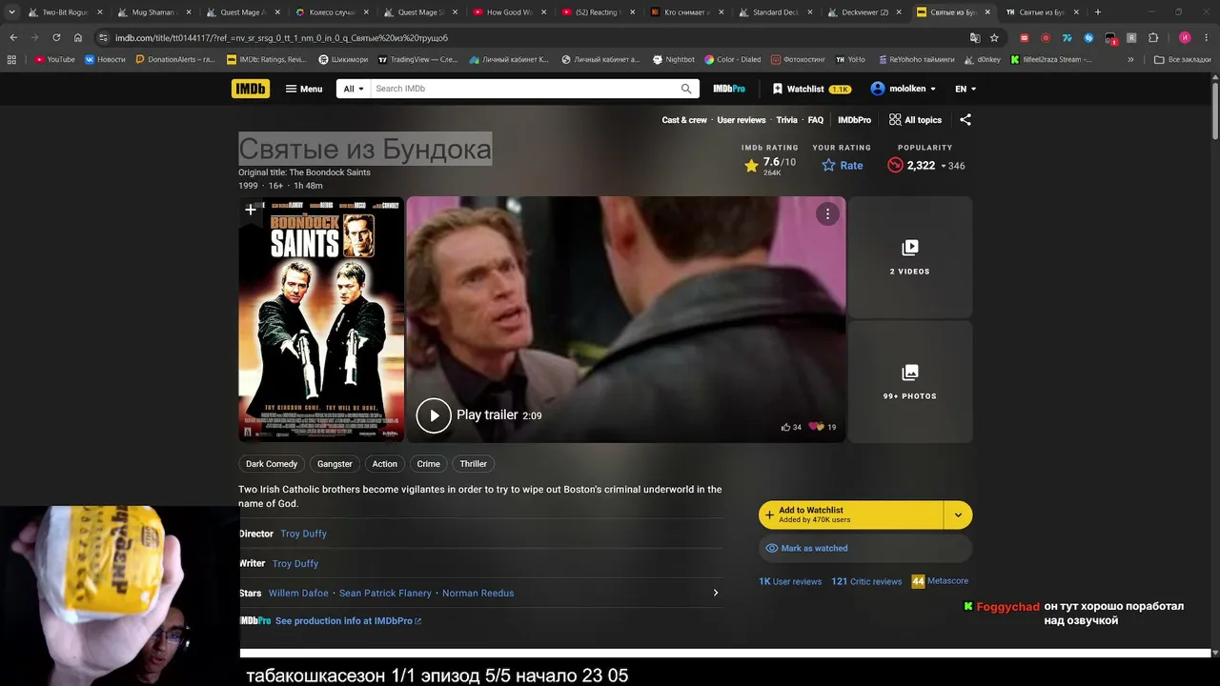Select the Dark Comedy genre chip
Image resolution: width=1220 pixels, height=686 pixels.
272,464
